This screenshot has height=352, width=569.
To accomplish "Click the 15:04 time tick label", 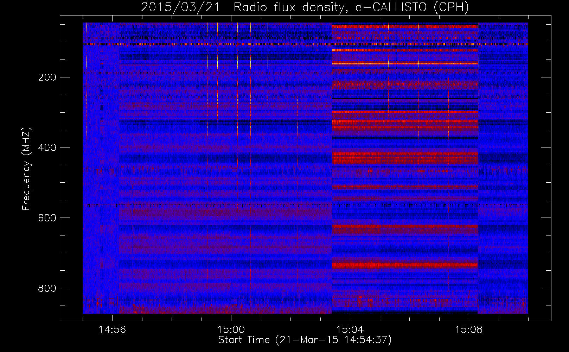I will [350, 330].
